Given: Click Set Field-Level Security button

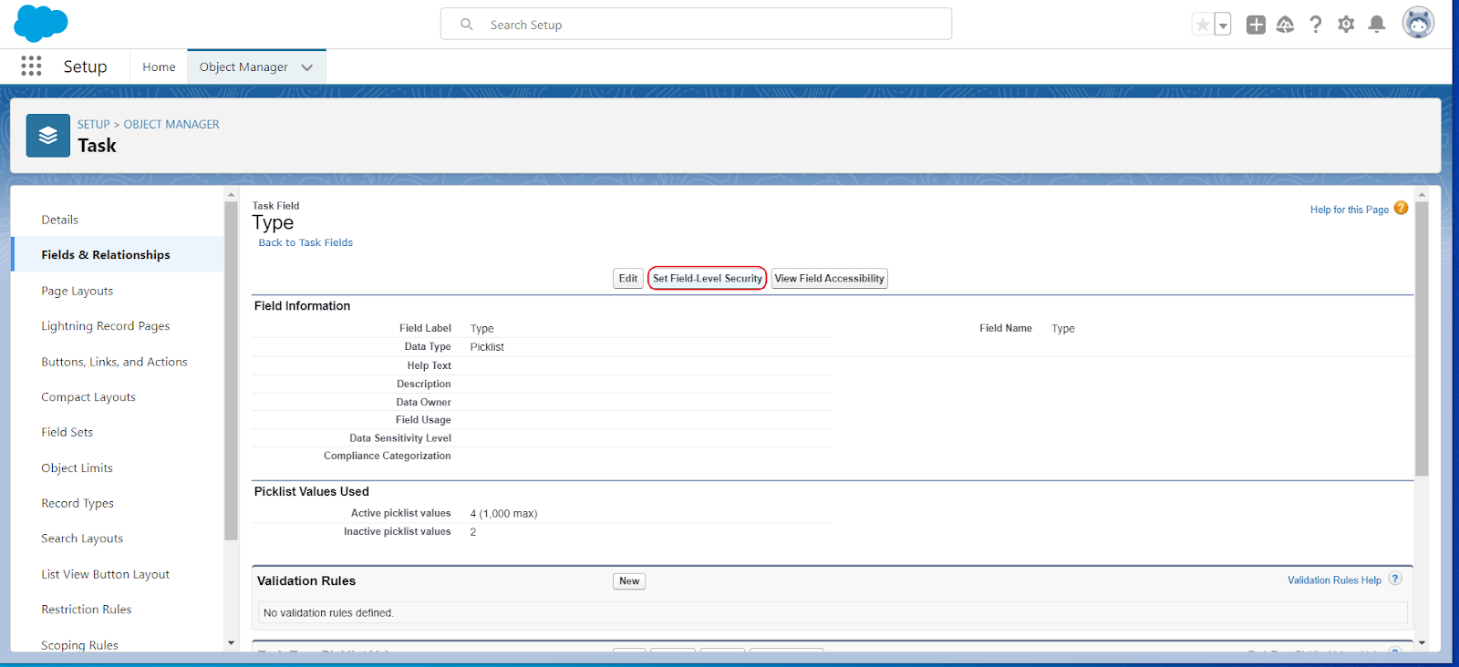Looking at the screenshot, I should [708, 278].
